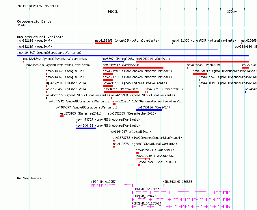Click the Cytogenetic Bands track title
Viewport: 257px width, 210px height.
[x=34, y=21]
